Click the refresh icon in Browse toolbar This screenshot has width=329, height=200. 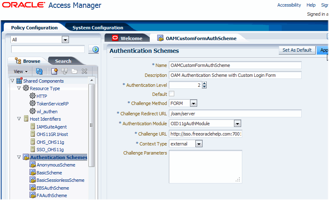point(39,71)
